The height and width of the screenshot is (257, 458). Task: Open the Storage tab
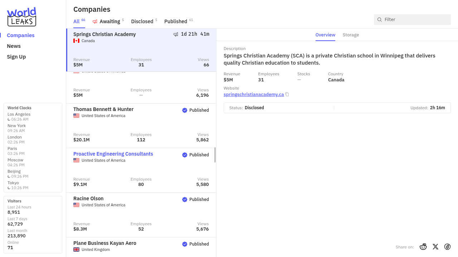[x=351, y=35]
